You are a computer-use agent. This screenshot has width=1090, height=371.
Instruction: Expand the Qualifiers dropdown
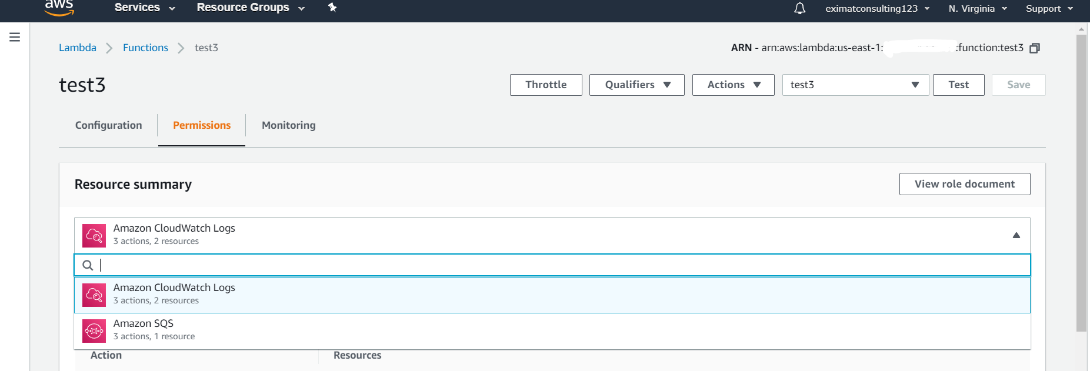637,85
